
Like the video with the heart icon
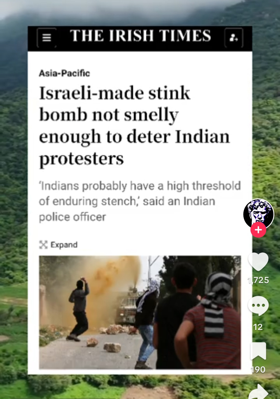coord(258,262)
